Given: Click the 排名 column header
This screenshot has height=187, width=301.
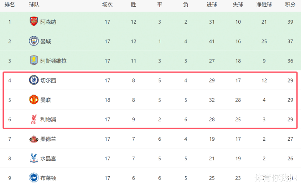Looking at the screenshot, I should click(10, 5).
